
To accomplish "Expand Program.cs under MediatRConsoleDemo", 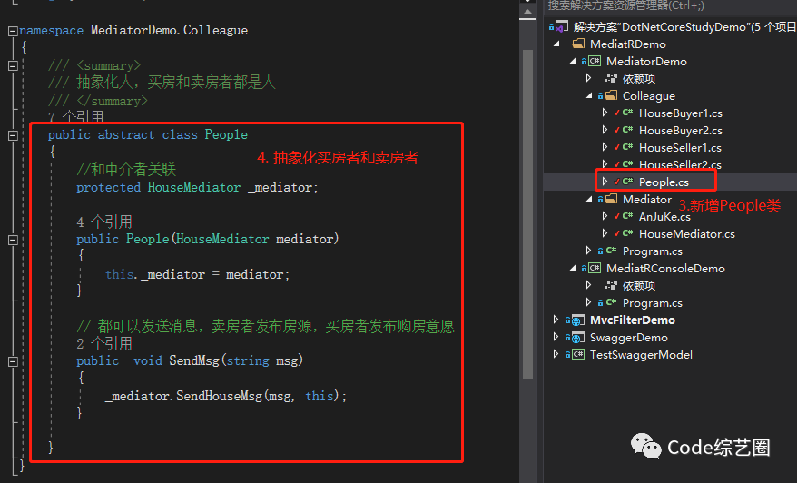I will (588, 302).
